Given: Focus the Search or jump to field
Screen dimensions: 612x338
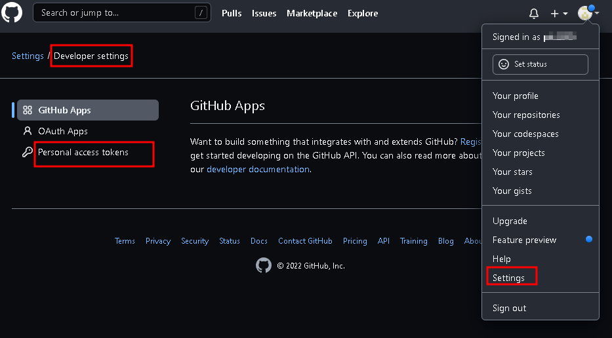Looking at the screenshot, I should [x=122, y=12].
